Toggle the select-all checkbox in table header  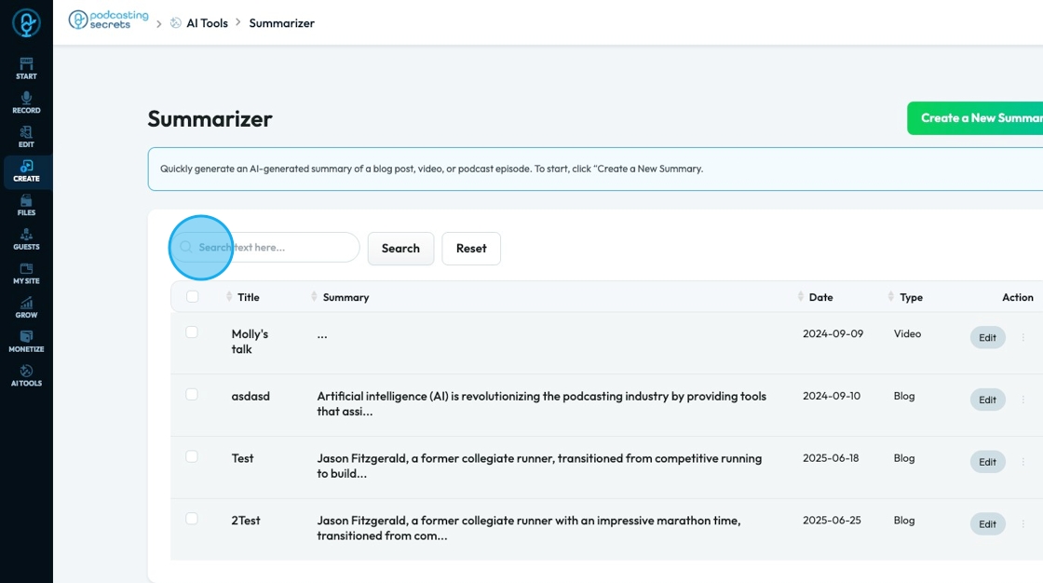point(192,297)
